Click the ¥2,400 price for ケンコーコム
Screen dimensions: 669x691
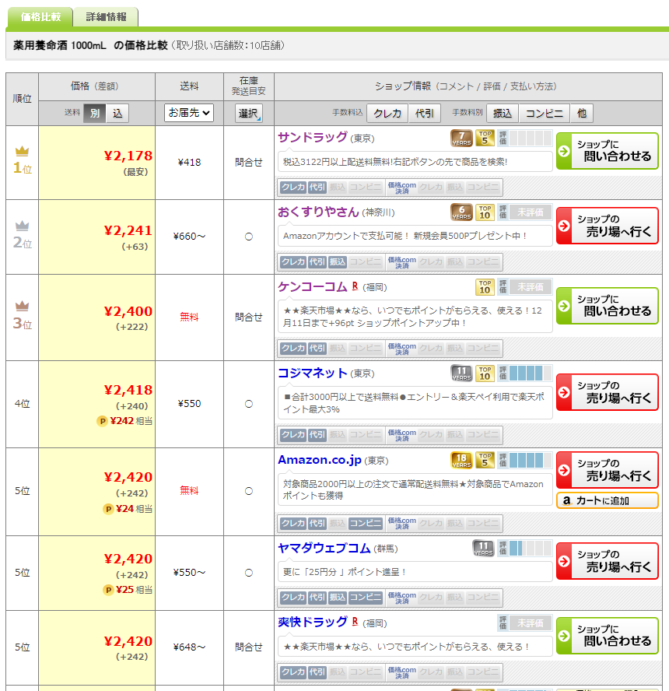128,311
